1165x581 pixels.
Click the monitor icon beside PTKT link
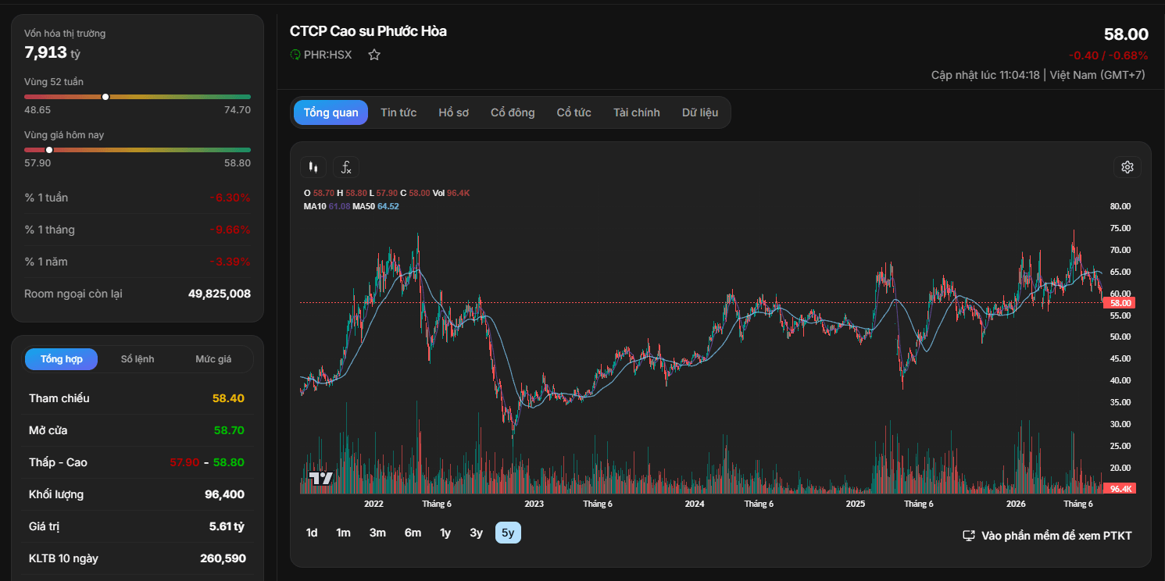[x=969, y=536]
